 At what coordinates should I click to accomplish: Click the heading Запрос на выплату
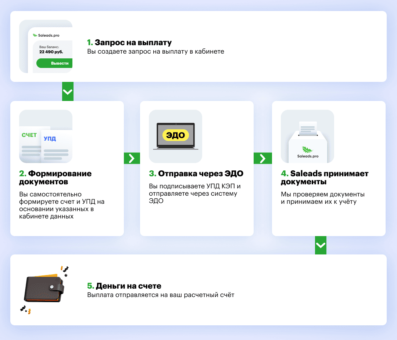pos(129,42)
